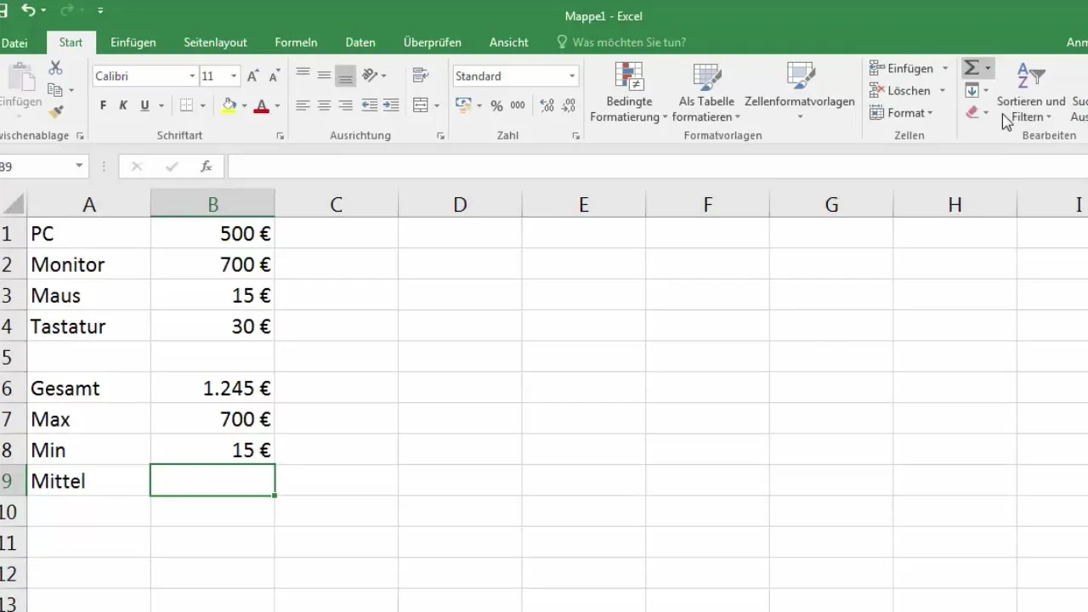Click the text orientation icon
This screenshot has width=1088, height=612.
click(x=370, y=76)
